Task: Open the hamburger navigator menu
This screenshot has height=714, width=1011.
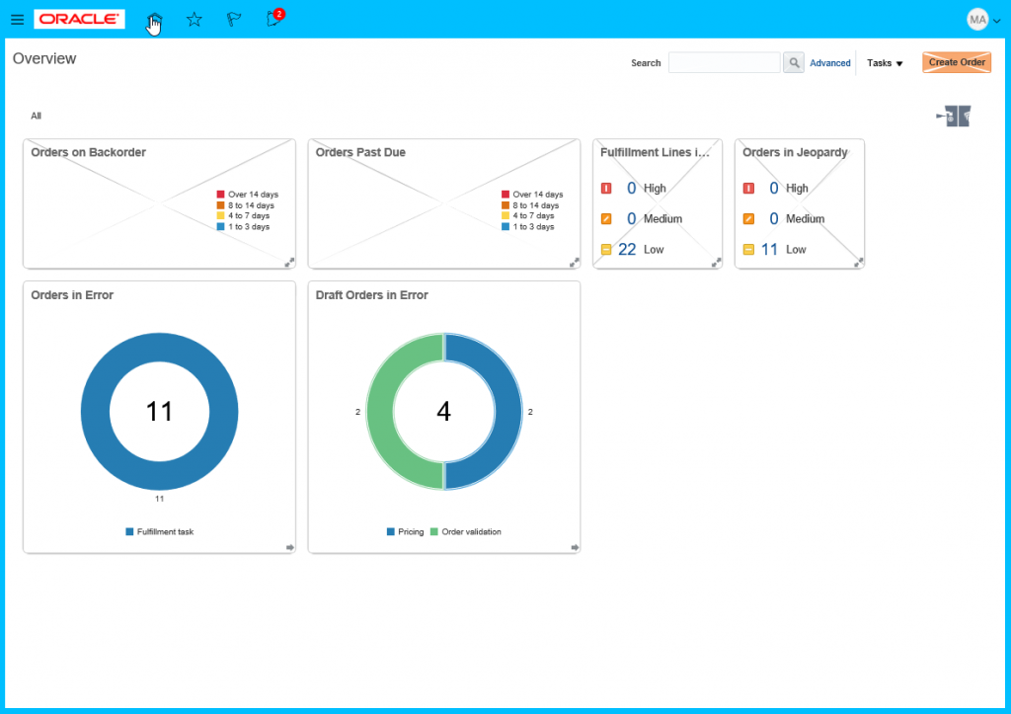Action: 17,20
